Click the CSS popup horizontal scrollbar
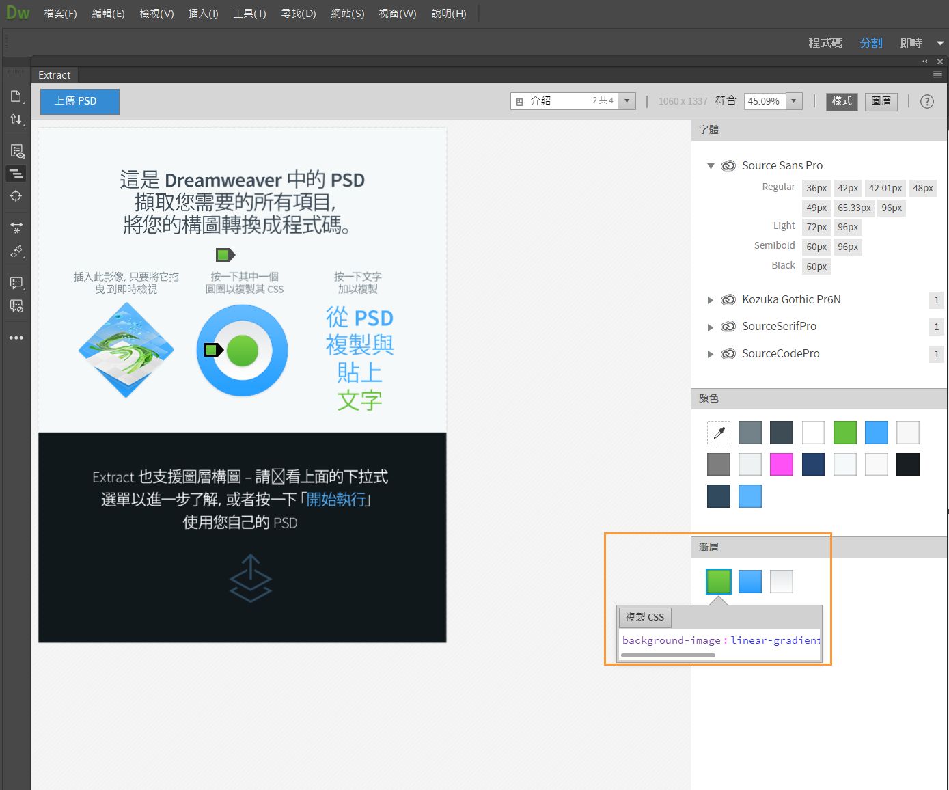949x790 pixels. (x=668, y=655)
